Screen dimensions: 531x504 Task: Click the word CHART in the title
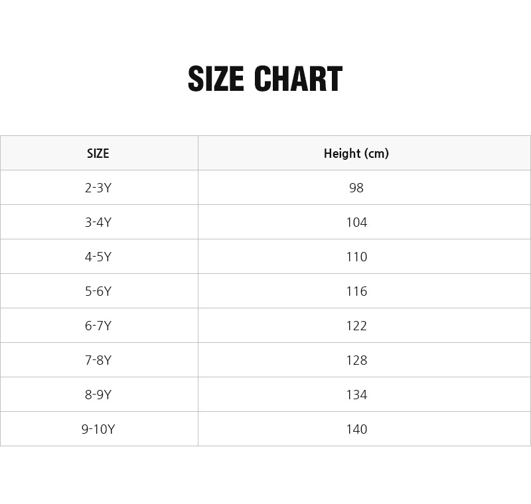click(x=298, y=79)
